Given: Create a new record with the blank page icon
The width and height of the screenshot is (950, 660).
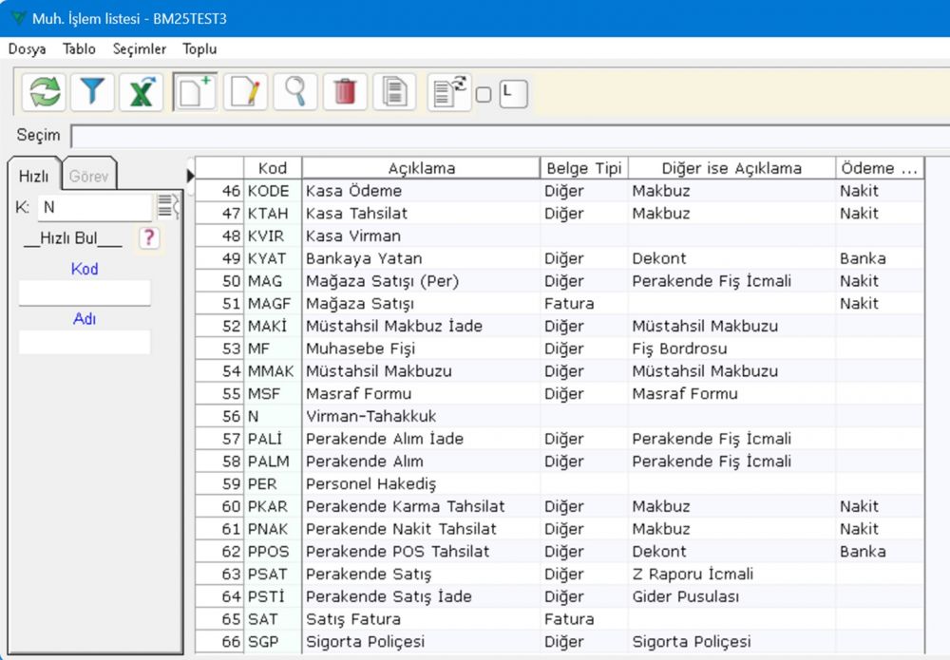Looking at the screenshot, I should click(195, 92).
